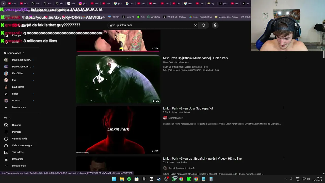Open the (99+) TikTok - Make... bookmark

tap(174, 17)
